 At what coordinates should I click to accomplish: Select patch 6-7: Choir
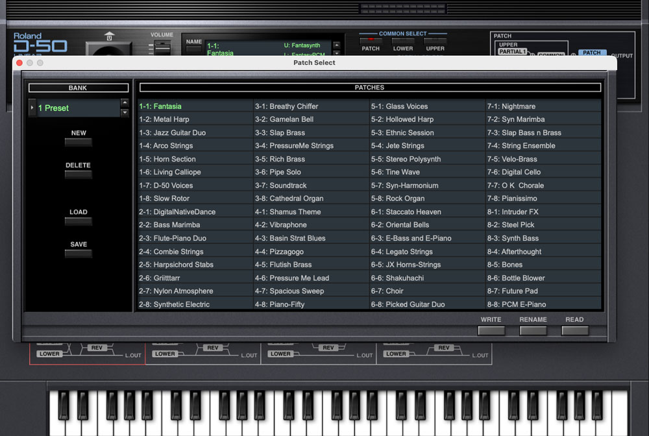[x=427, y=291]
